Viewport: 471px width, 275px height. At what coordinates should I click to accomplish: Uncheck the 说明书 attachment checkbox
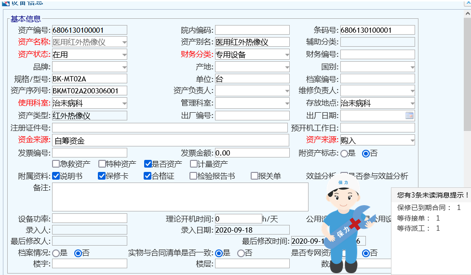pos(56,176)
